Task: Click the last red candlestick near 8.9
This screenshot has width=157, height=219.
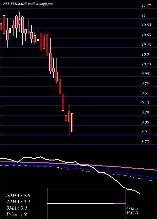Action: point(72,123)
